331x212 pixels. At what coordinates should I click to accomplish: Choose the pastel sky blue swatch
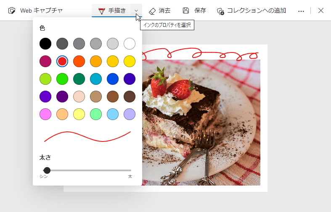pos(113,114)
